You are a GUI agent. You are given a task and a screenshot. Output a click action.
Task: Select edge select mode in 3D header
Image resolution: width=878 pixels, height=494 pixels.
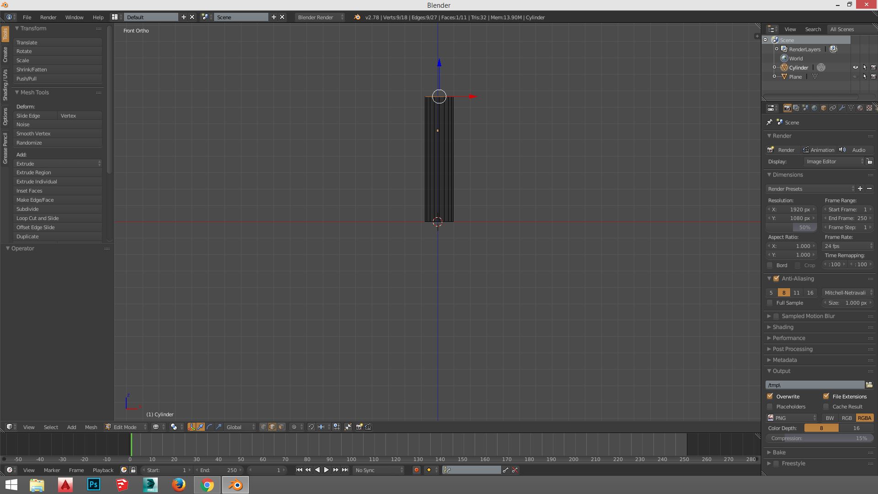(272, 427)
